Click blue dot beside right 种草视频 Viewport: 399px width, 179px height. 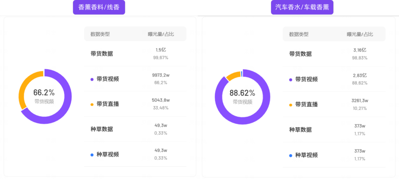(291, 155)
